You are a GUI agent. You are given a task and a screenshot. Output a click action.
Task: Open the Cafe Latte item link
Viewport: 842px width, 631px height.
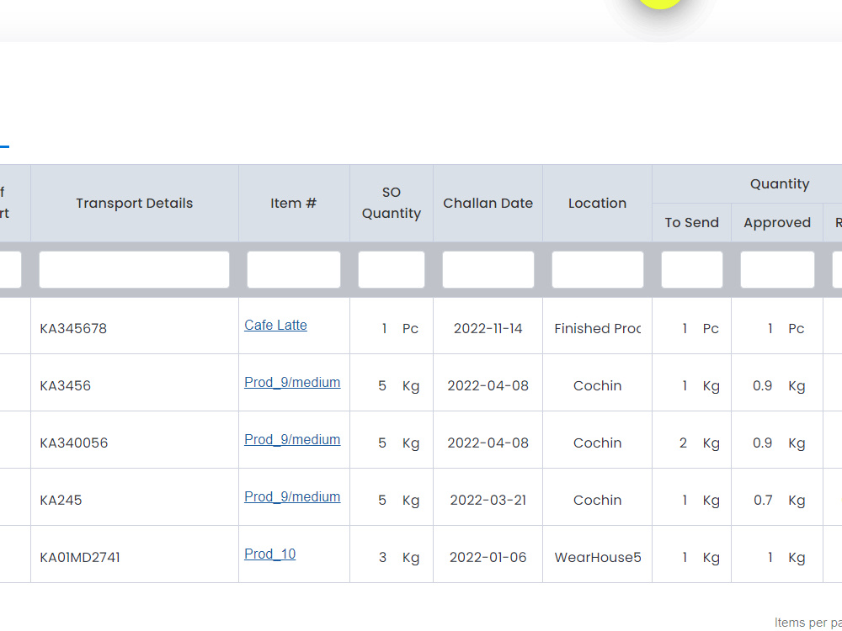[275, 325]
